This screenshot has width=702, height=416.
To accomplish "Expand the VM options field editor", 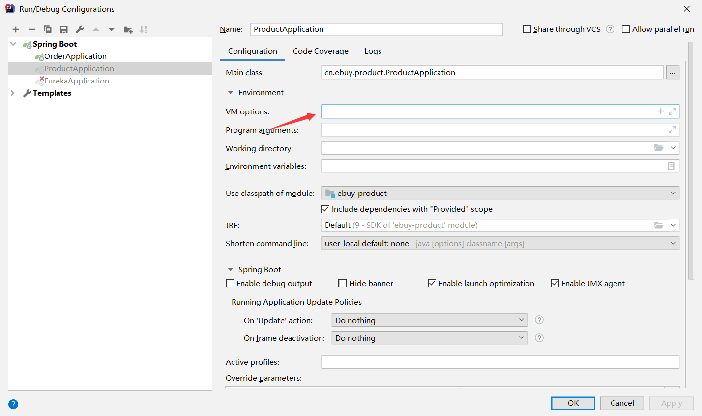I will click(672, 111).
